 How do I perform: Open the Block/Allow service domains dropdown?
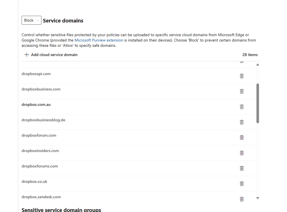pos(31,20)
